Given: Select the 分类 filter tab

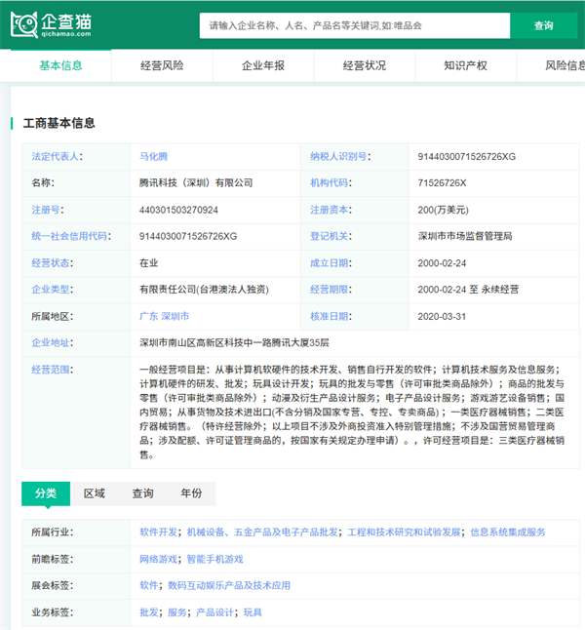Looking at the screenshot, I should (46, 493).
